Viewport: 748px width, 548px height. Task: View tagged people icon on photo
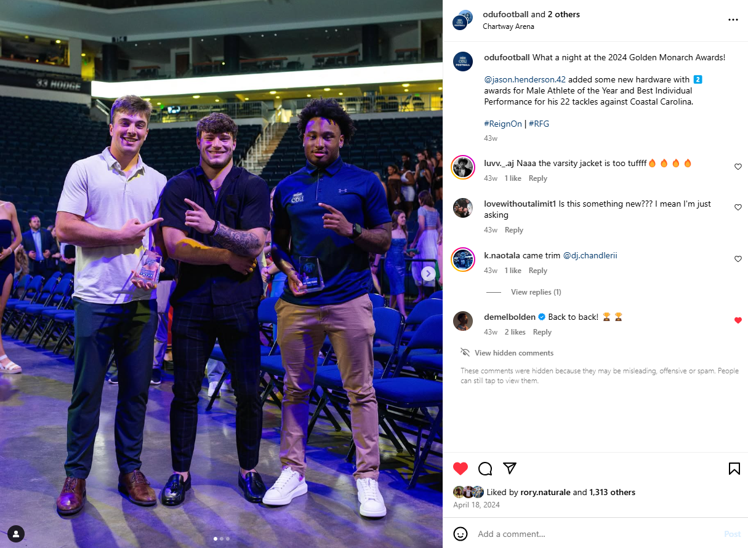coord(16,533)
